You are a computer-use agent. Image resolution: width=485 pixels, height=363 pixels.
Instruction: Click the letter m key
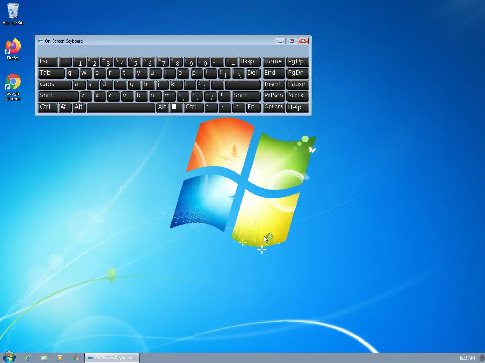pos(169,96)
